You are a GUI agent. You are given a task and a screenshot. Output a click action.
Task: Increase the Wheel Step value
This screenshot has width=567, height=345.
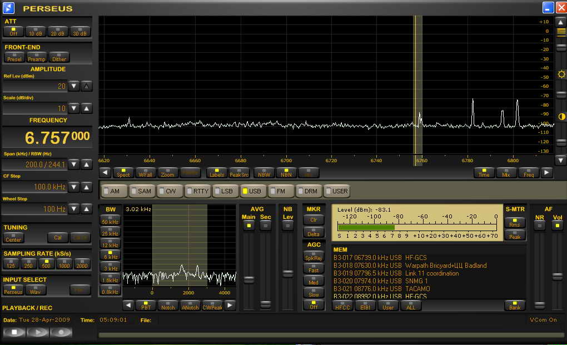86,209
